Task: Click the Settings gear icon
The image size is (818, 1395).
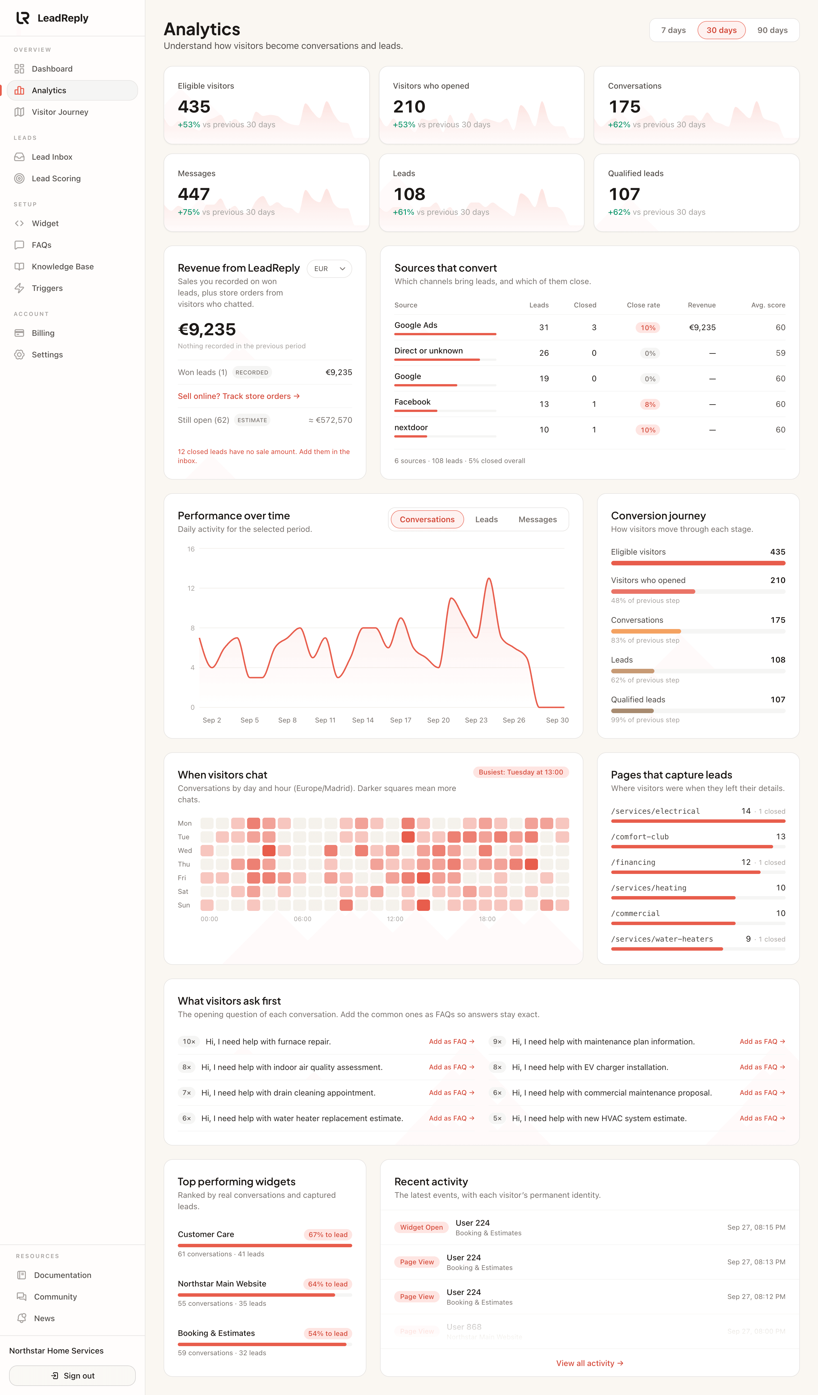Action: click(x=19, y=354)
